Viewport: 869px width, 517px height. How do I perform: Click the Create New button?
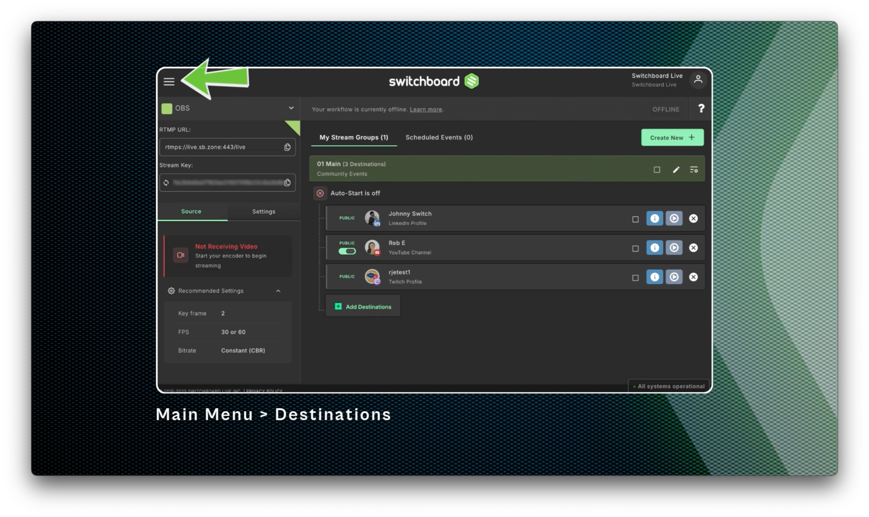click(x=672, y=138)
